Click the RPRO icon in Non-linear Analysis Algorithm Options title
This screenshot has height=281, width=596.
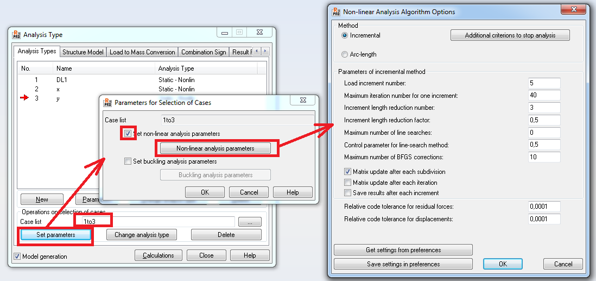pos(336,11)
